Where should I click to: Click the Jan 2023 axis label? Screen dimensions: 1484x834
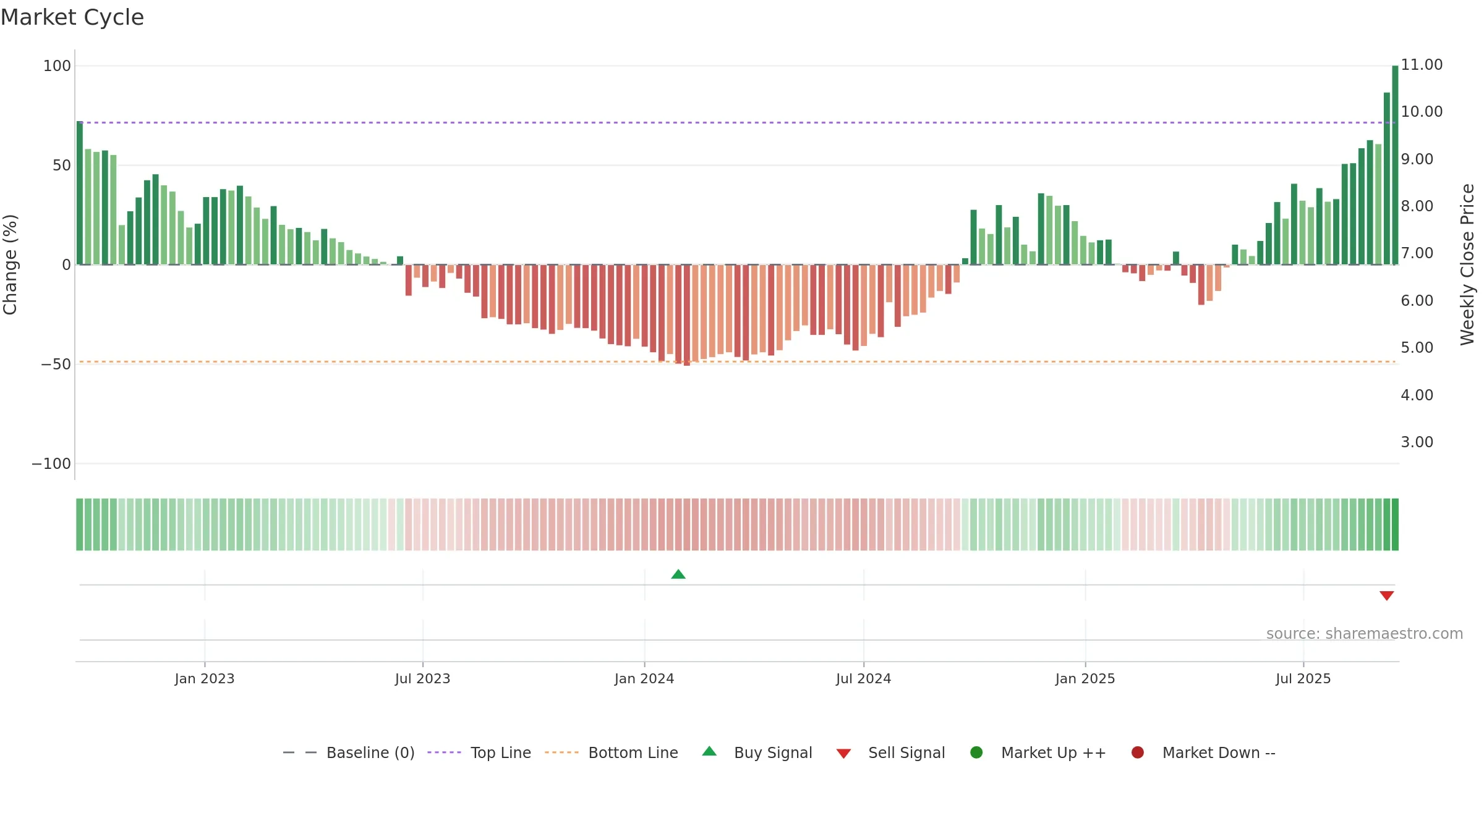click(x=205, y=679)
